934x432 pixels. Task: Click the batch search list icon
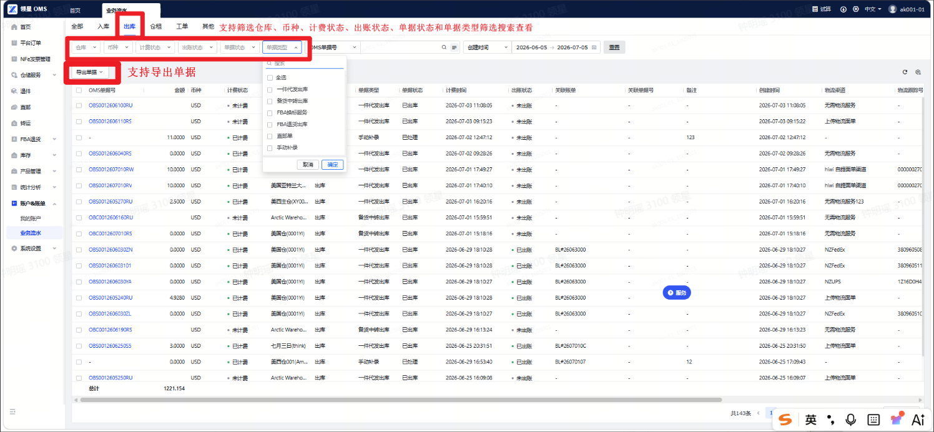coord(454,47)
